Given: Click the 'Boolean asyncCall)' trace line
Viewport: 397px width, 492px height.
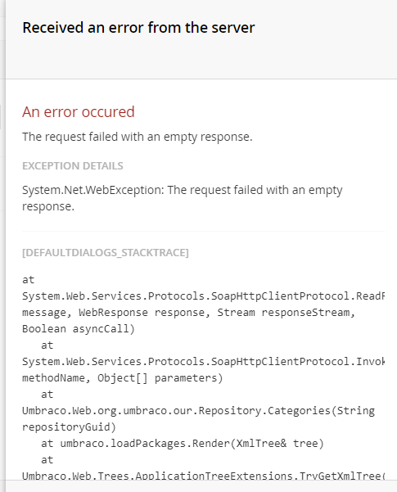Looking at the screenshot, I should tap(79, 329).
